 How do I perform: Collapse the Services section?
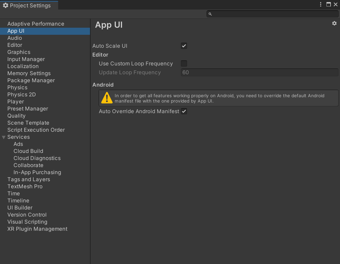[4, 137]
